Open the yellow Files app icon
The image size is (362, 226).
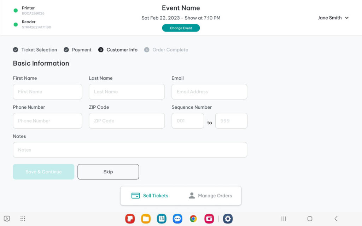(x=146, y=219)
